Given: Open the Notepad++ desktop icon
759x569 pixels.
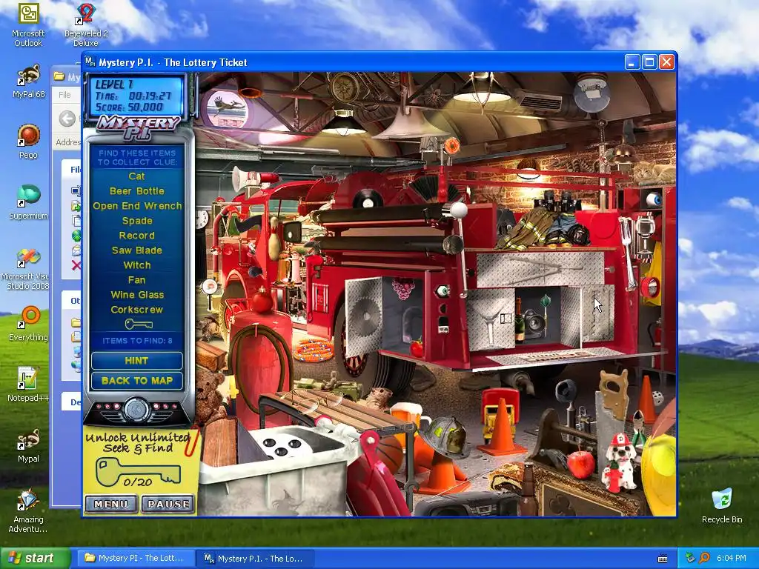Looking at the screenshot, I should click(28, 385).
